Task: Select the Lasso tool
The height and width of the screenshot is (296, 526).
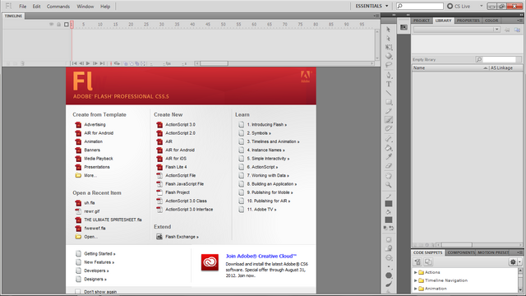Action: (389, 65)
